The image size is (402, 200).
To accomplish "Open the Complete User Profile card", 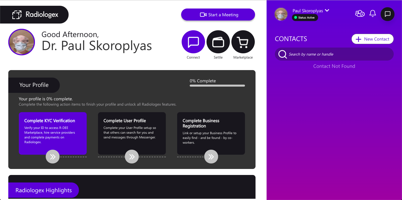I will 132,133.
